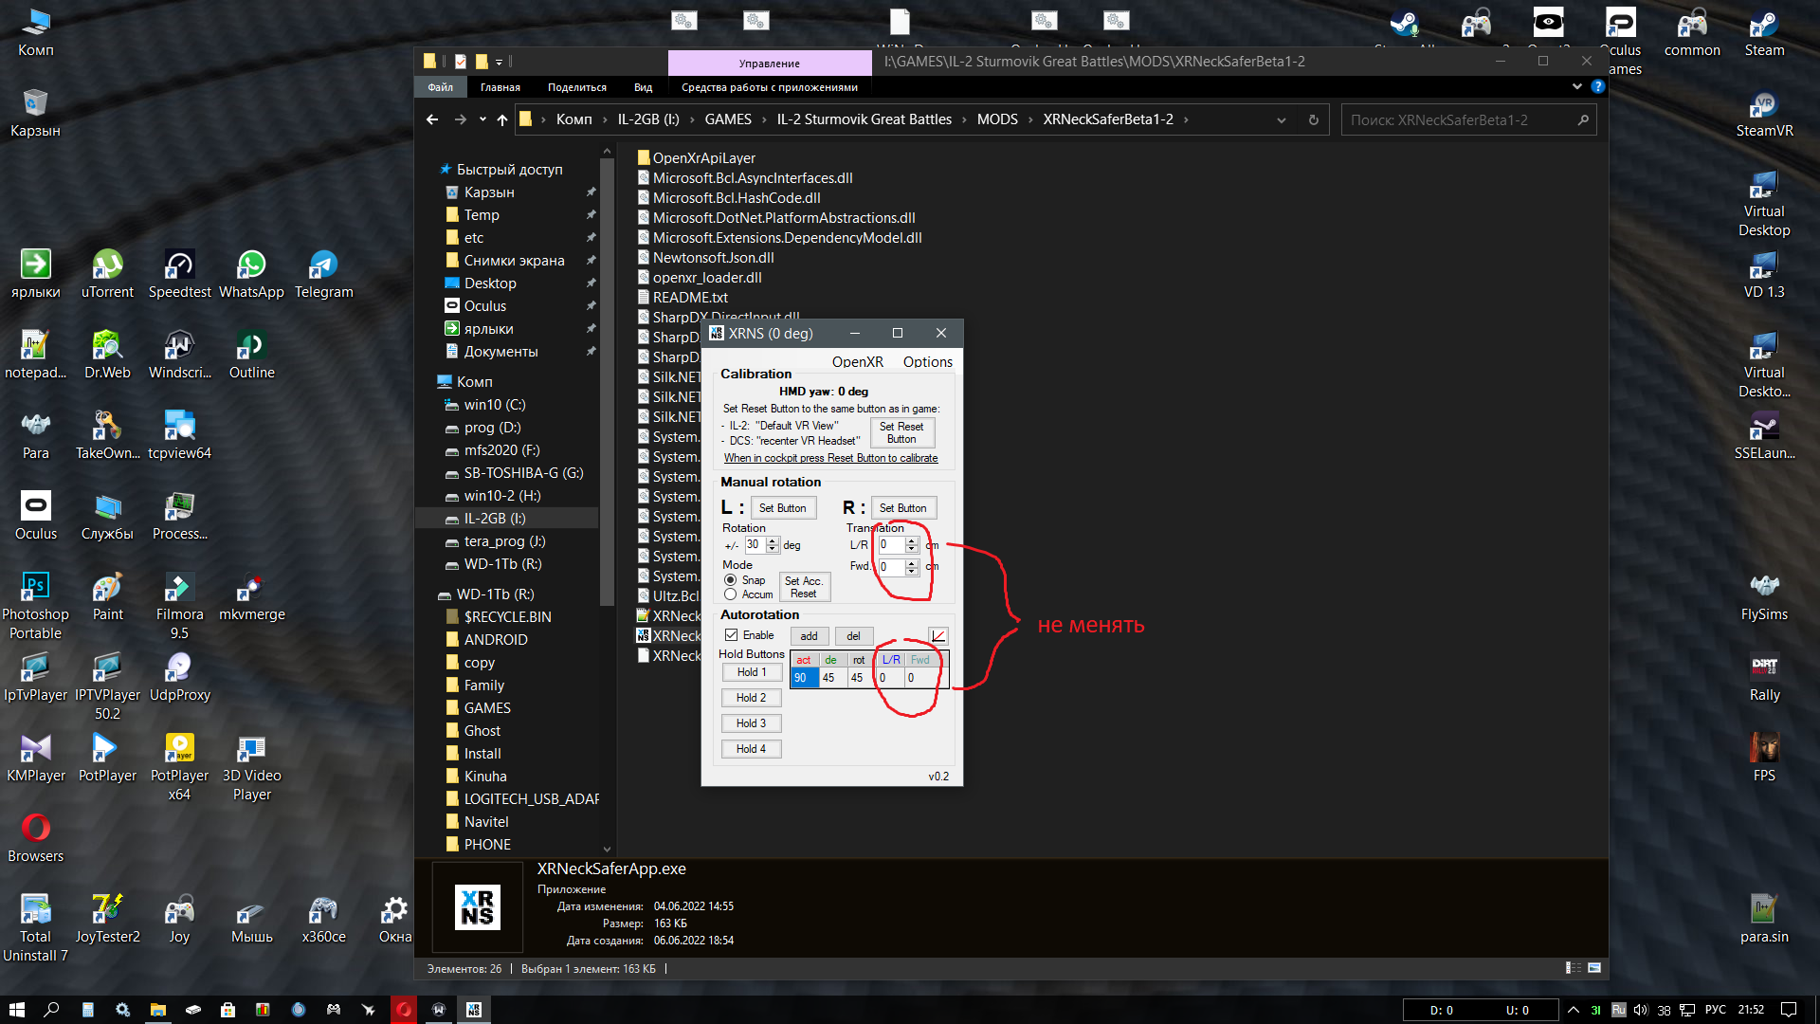
Task: Expand the address bar history dropdown
Action: 1281,120
